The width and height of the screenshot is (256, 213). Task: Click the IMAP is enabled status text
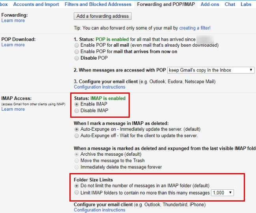point(108,98)
